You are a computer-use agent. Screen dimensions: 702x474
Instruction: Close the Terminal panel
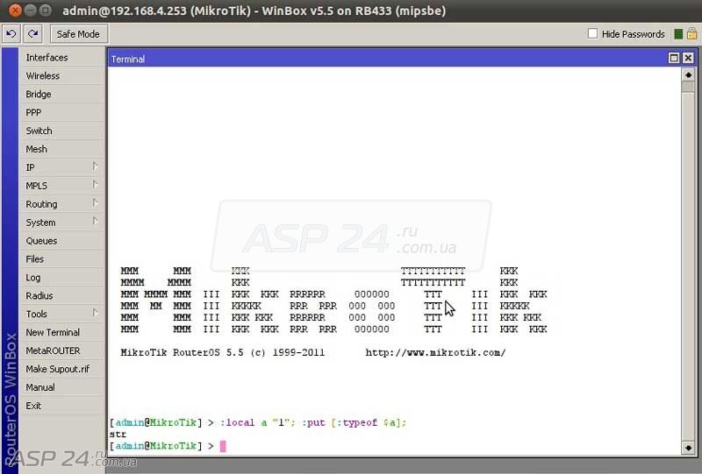tap(688, 59)
